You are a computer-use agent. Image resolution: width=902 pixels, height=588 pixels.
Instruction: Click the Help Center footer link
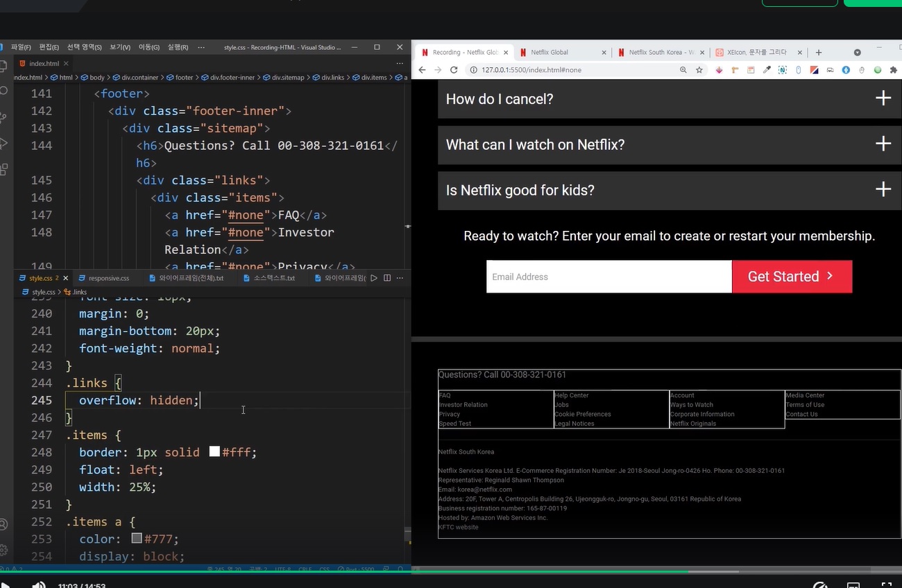[x=572, y=395]
